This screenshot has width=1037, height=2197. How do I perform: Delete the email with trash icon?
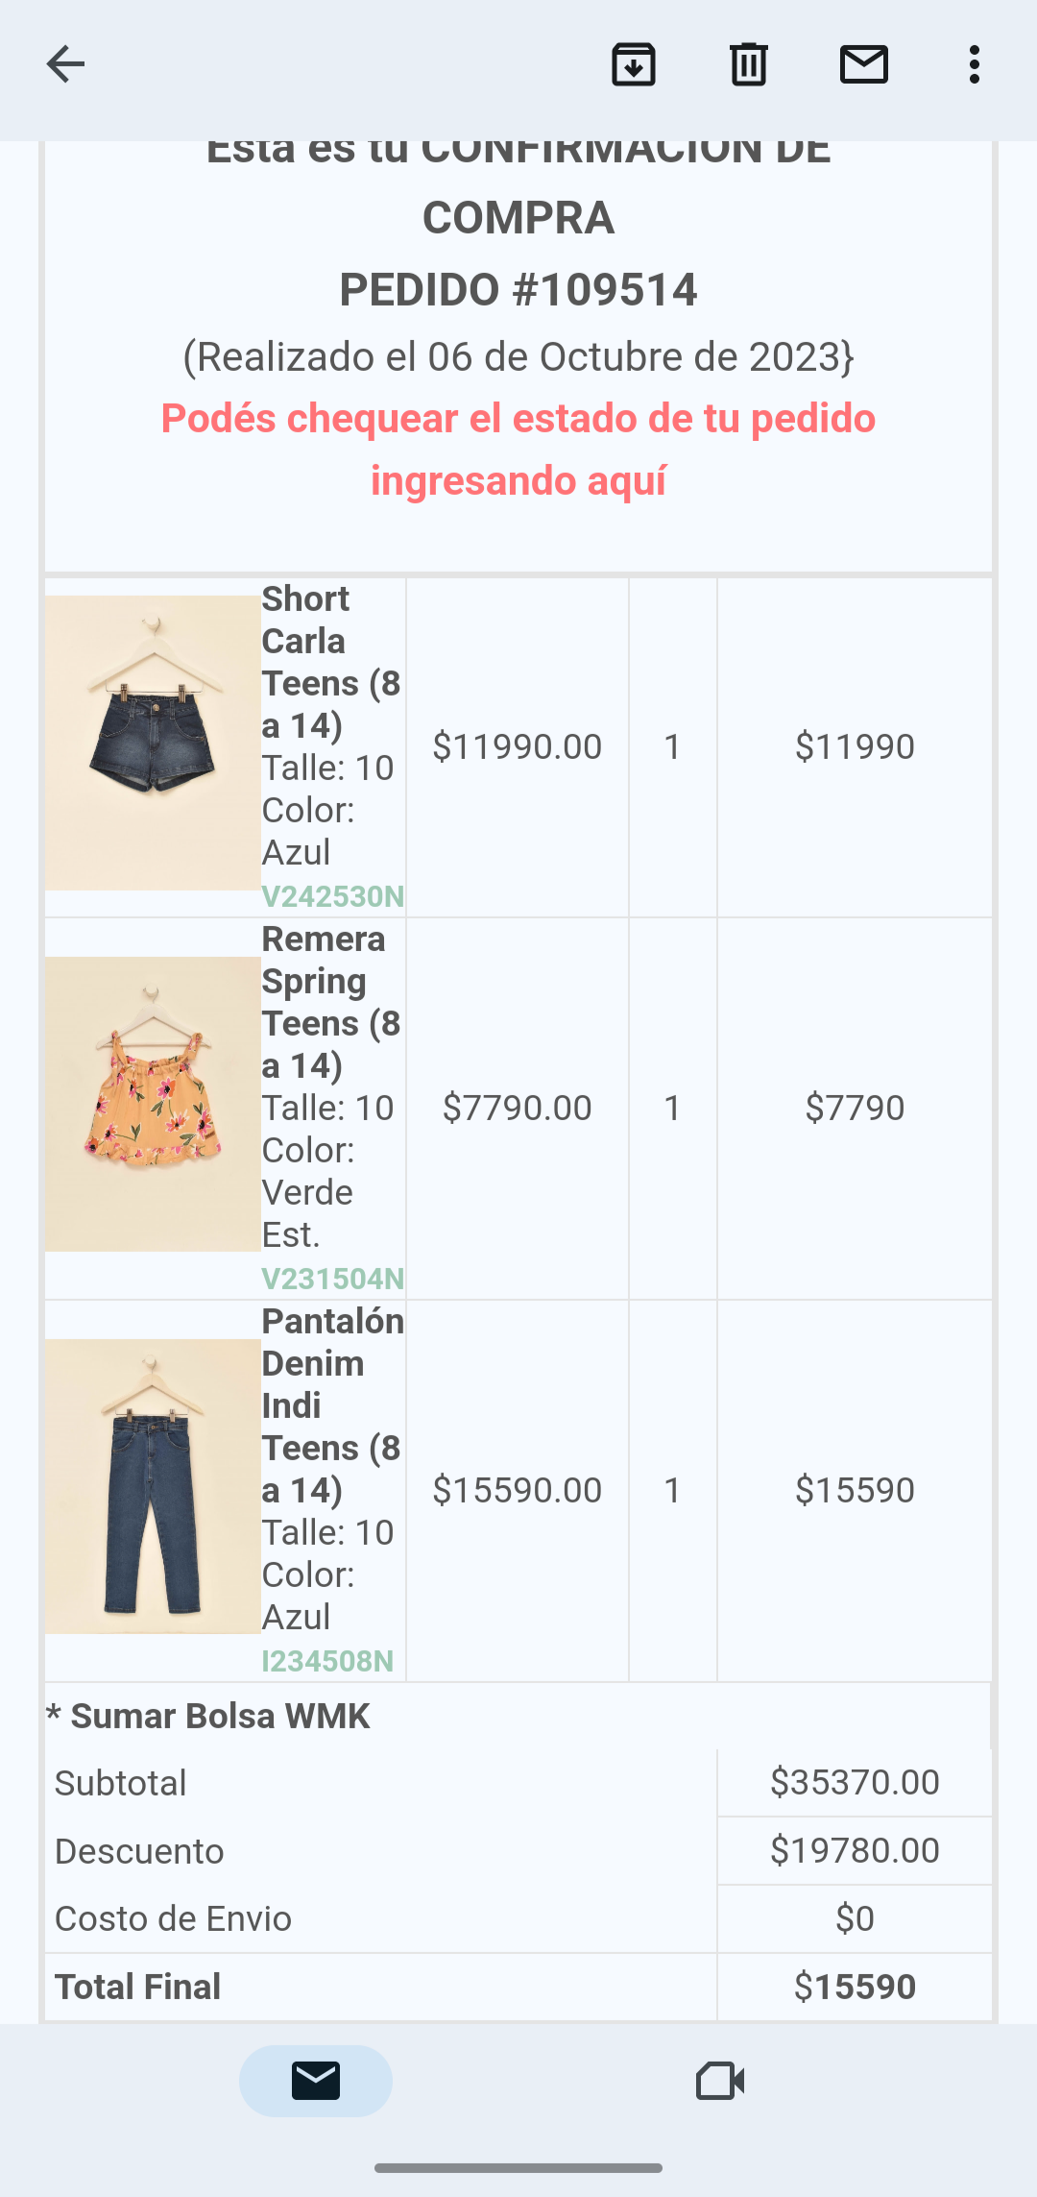(x=748, y=64)
